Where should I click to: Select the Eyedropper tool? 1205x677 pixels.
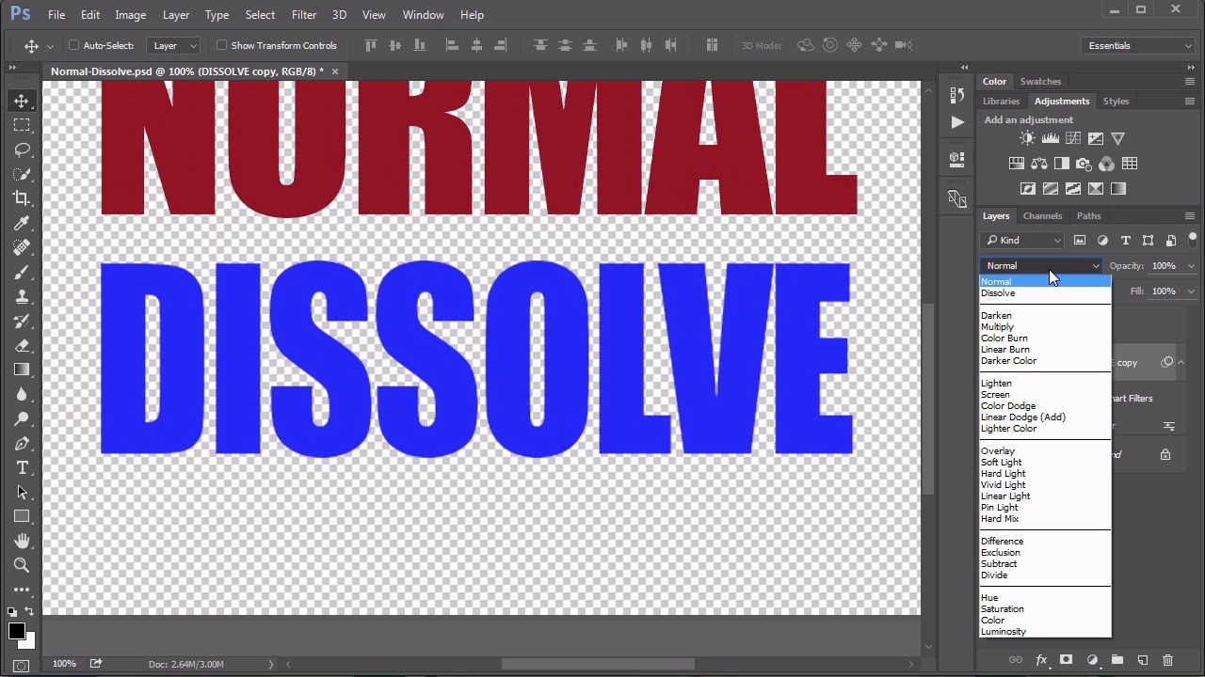click(22, 223)
